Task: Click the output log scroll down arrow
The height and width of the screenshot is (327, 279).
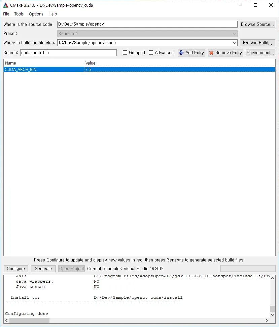Action: click(x=272, y=315)
